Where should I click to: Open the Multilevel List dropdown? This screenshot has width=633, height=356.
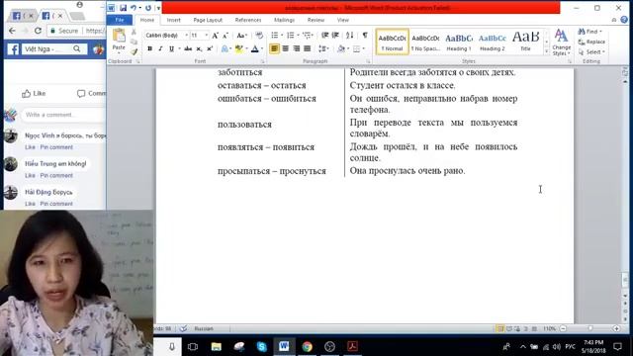pos(313,36)
